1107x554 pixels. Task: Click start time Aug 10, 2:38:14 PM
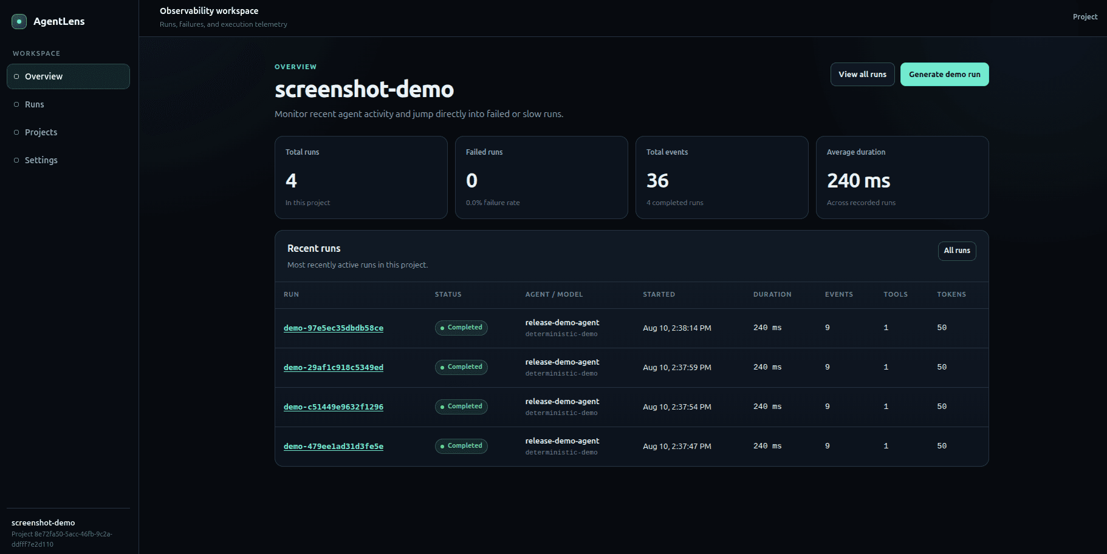pos(677,328)
